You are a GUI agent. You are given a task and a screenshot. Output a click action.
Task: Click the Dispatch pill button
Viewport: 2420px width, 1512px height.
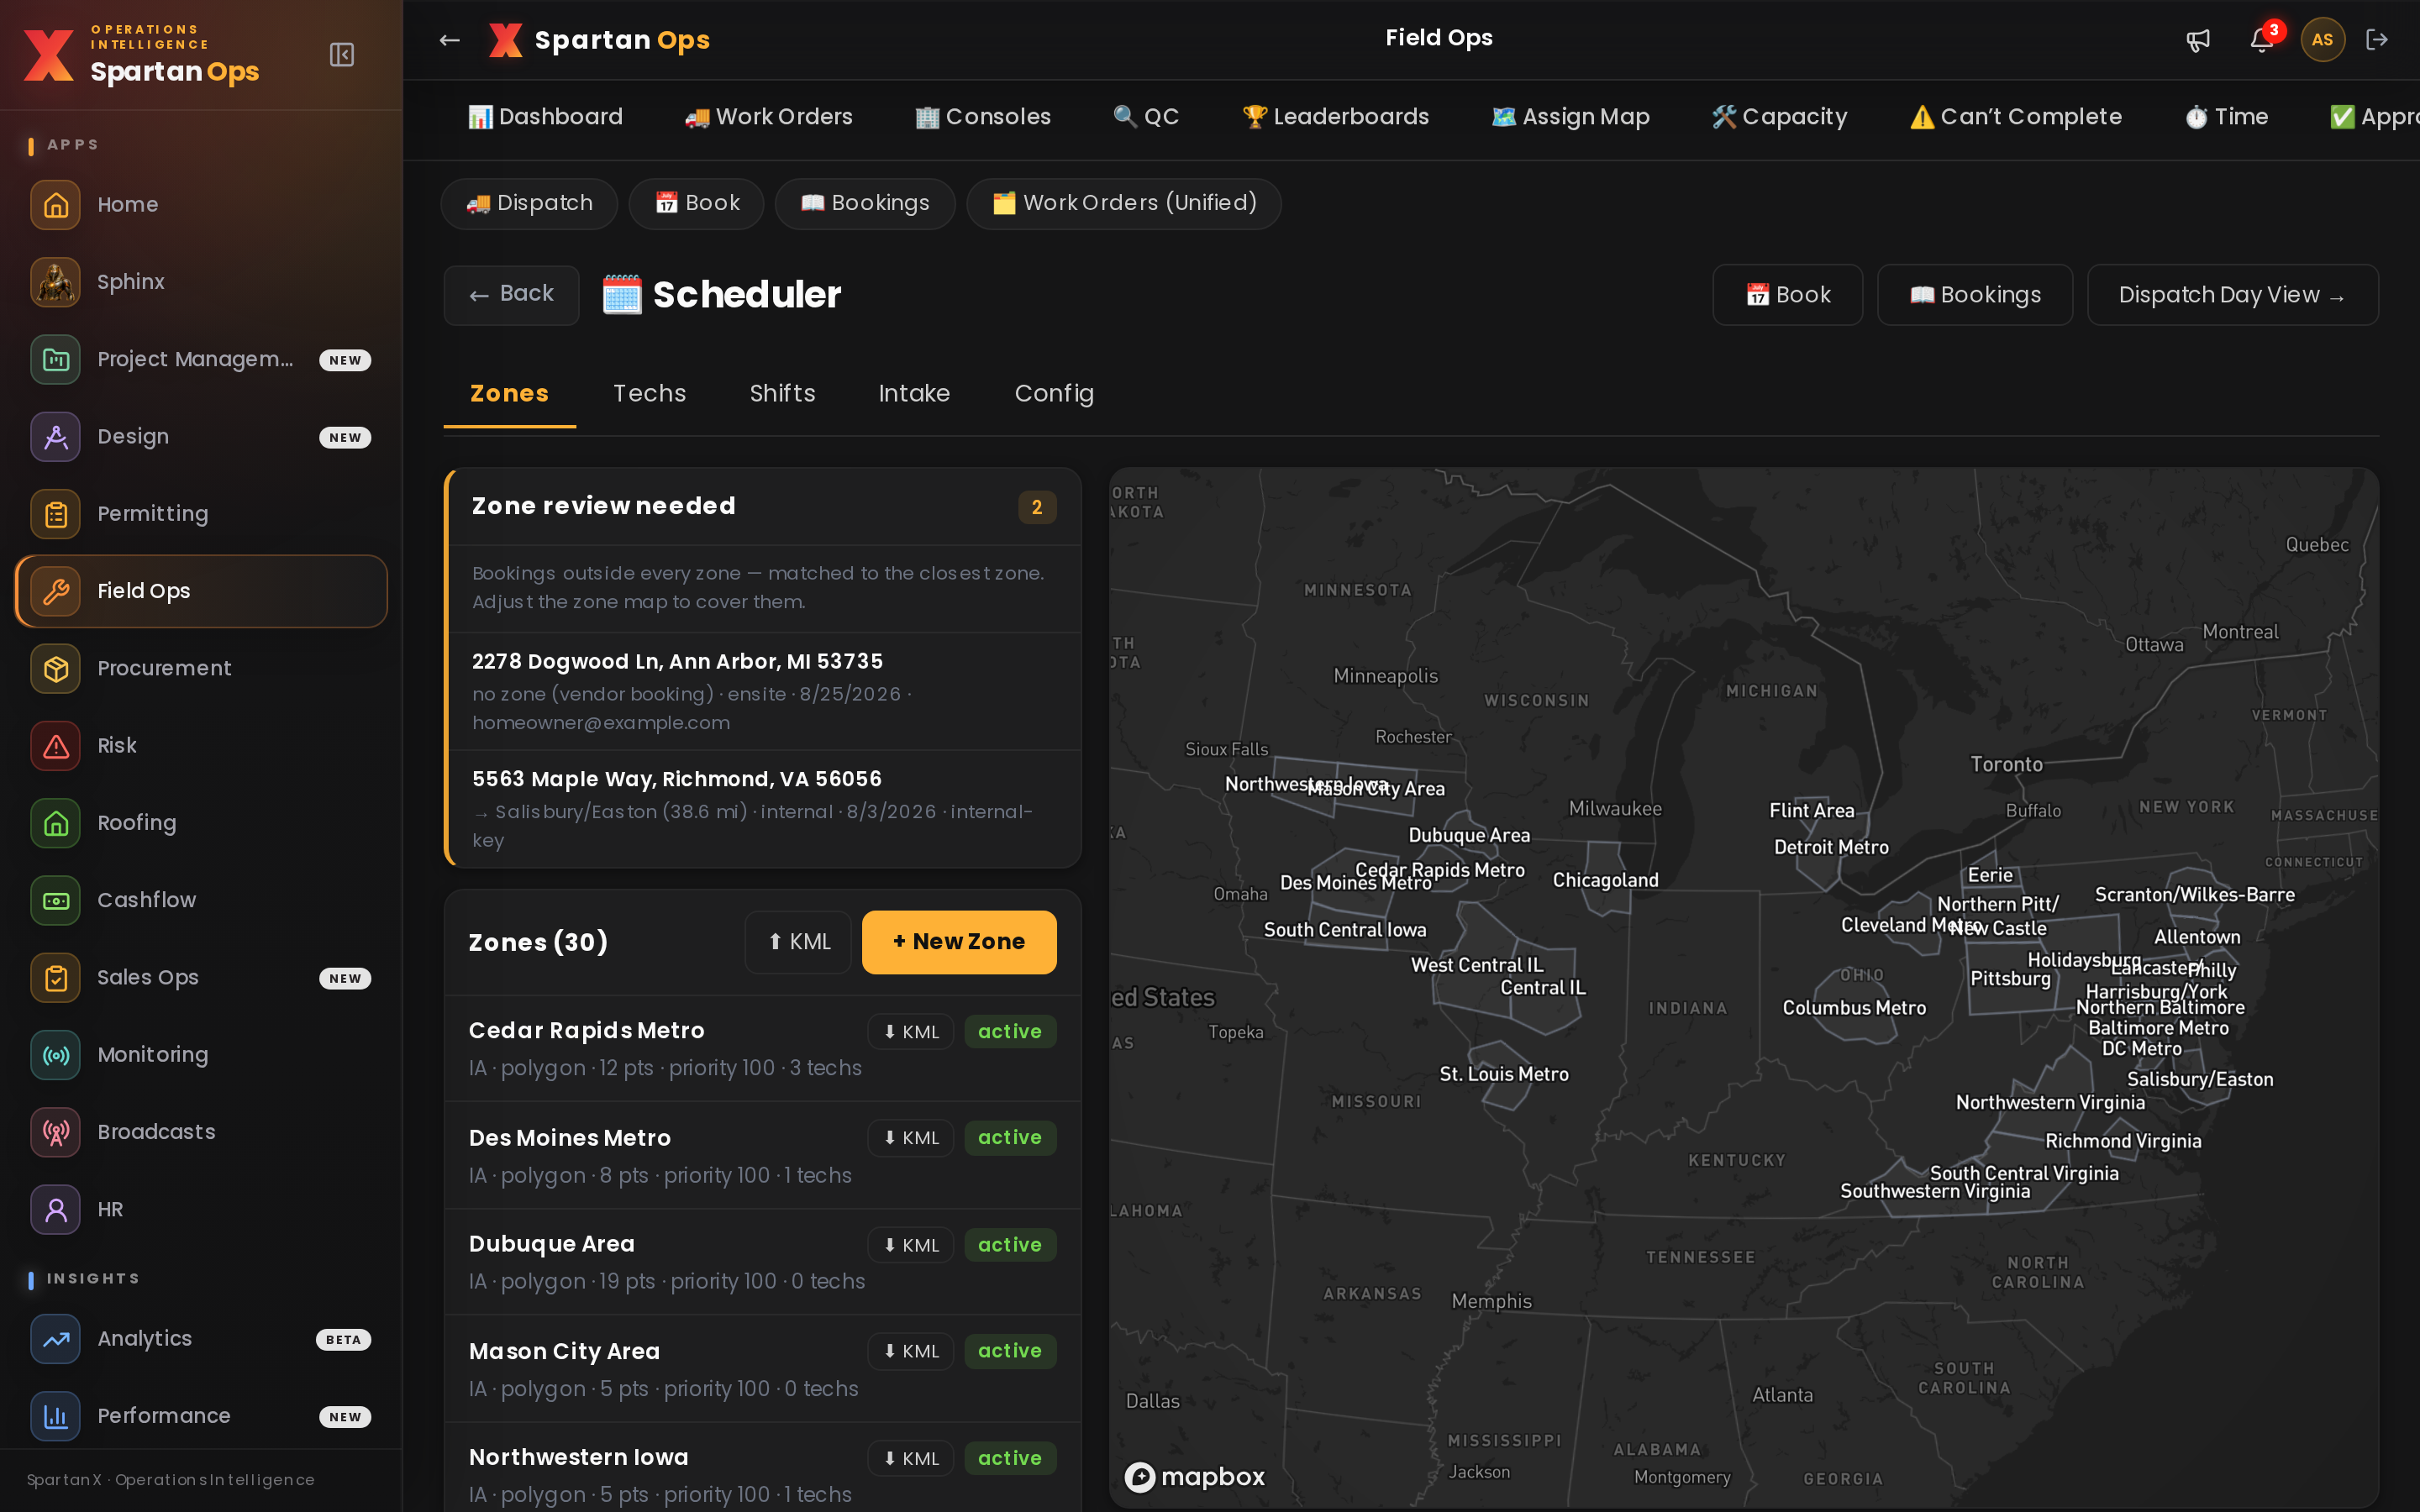[x=529, y=204]
